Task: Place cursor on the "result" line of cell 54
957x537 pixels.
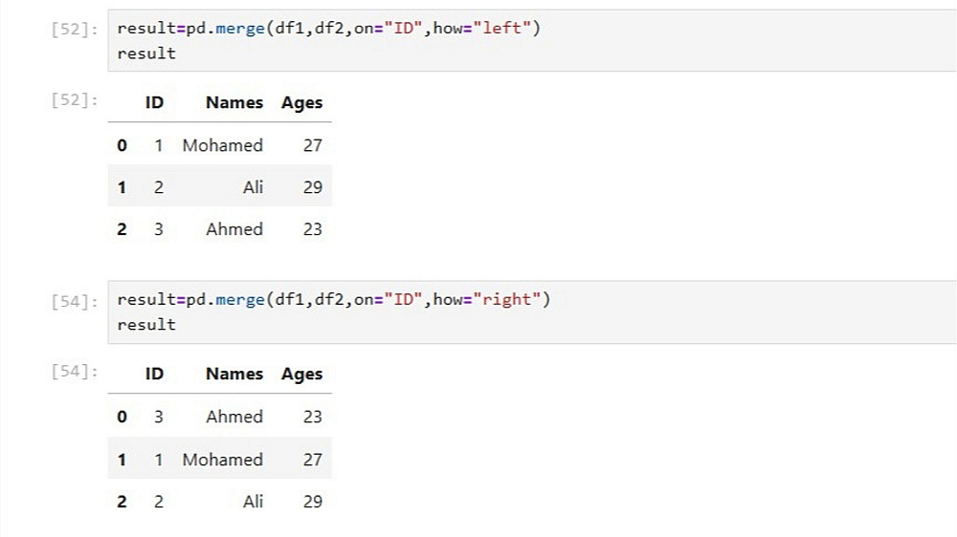Action: 146,325
